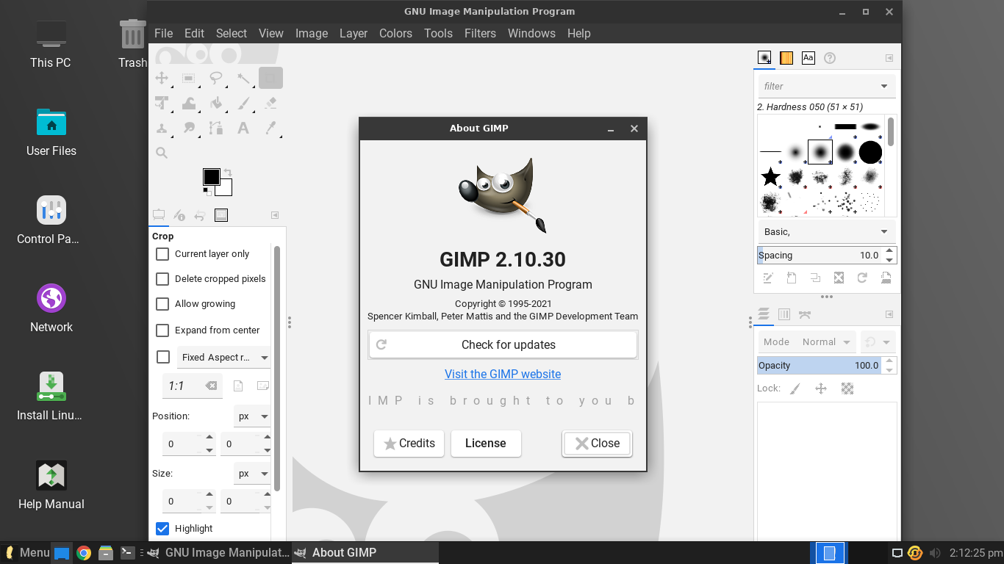This screenshot has height=564, width=1004.
Task: Click the black foreground color swatch
Action: point(212,176)
